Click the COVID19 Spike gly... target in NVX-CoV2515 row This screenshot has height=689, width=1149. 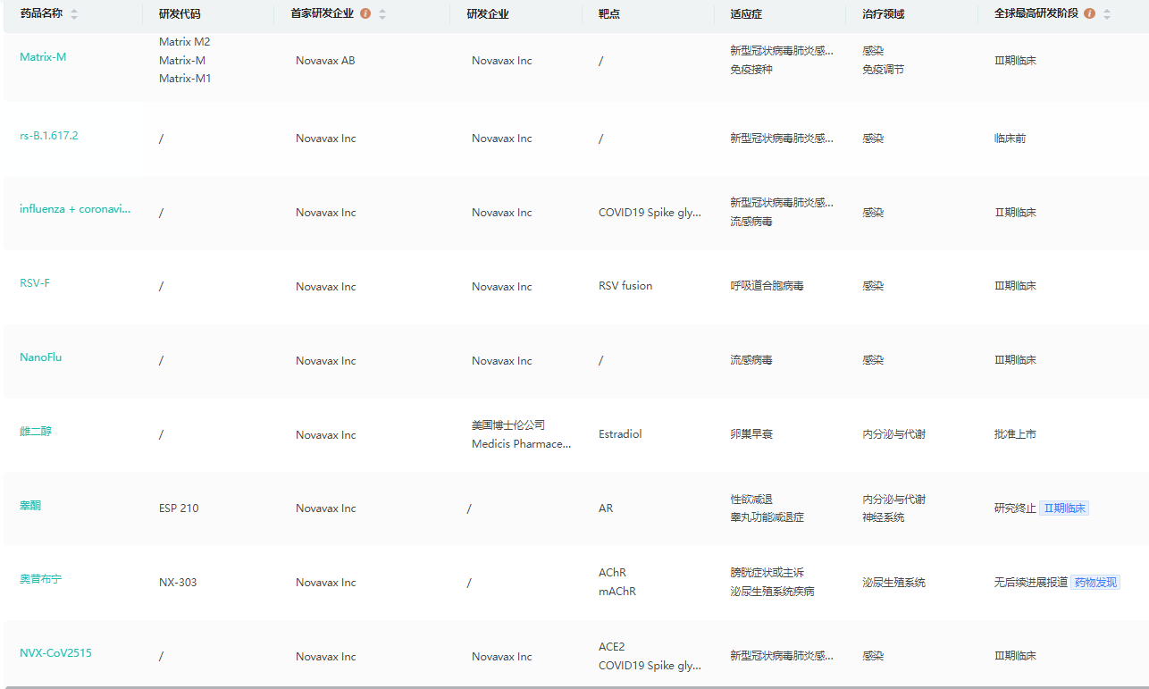point(650,666)
